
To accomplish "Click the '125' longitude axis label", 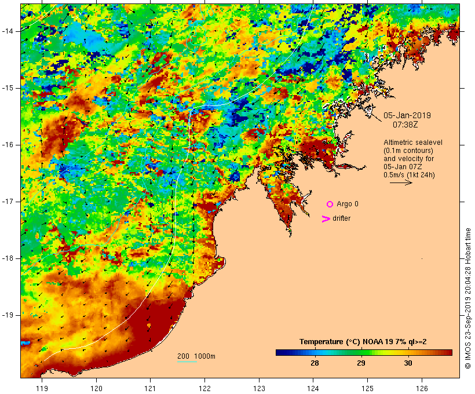I will (367, 388).
